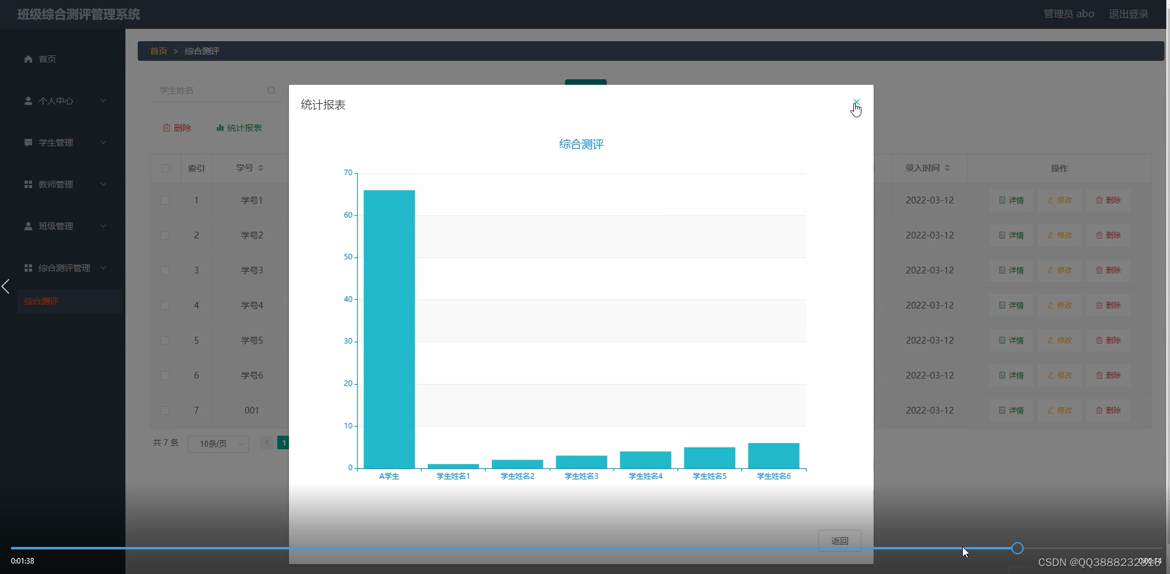Click 修改 for the 学号6 row
This screenshot has width=1170, height=574.
pos(1059,375)
